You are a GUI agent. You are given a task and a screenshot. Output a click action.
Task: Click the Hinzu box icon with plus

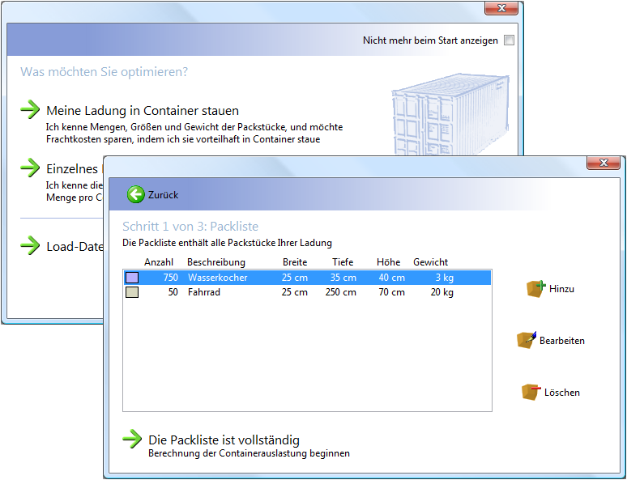click(x=536, y=288)
